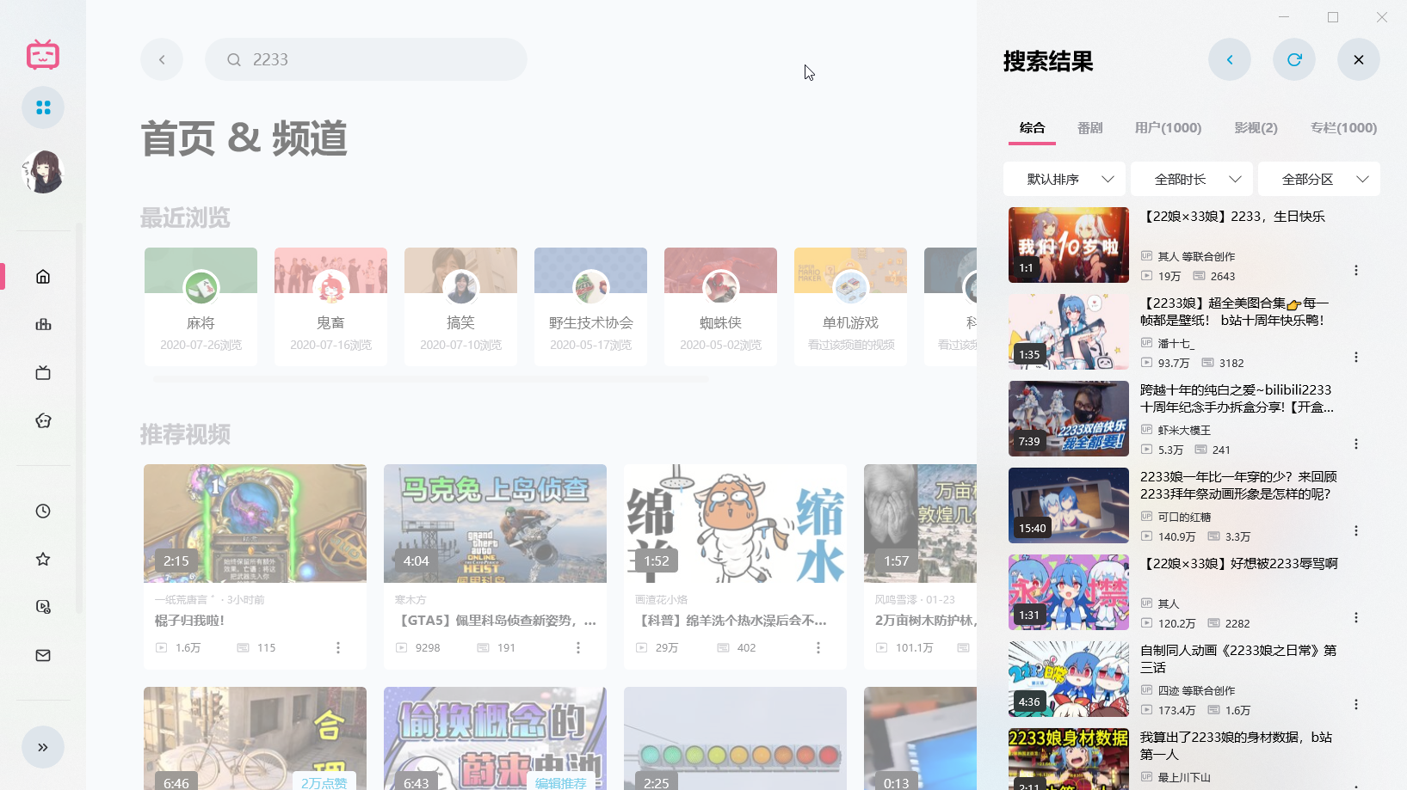Go back in the search results panel
Image resolution: width=1407 pixels, height=790 pixels.
tap(1230, 59)
